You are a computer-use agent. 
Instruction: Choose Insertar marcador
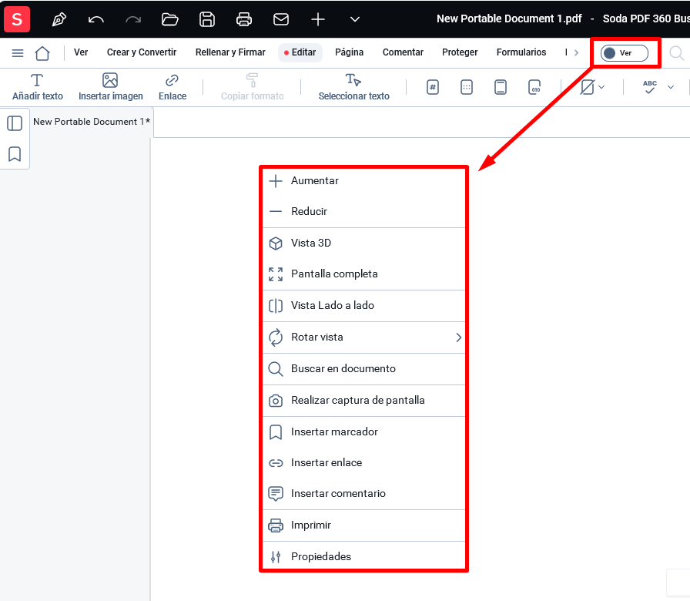click(364, 432)
